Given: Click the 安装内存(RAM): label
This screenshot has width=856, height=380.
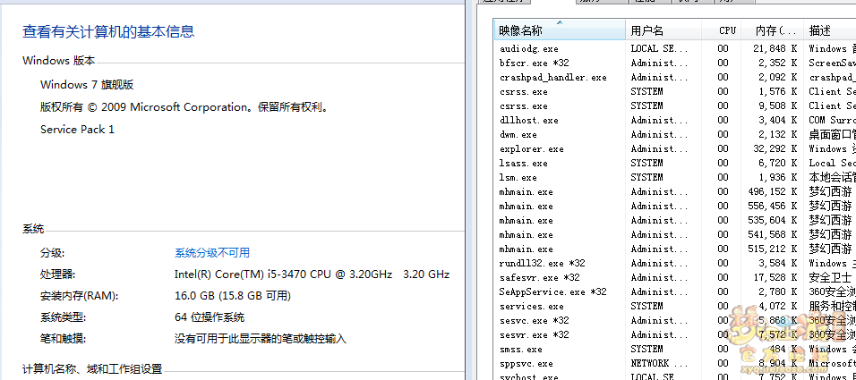Looking at the screenshot, I should (x=79, y=296).
